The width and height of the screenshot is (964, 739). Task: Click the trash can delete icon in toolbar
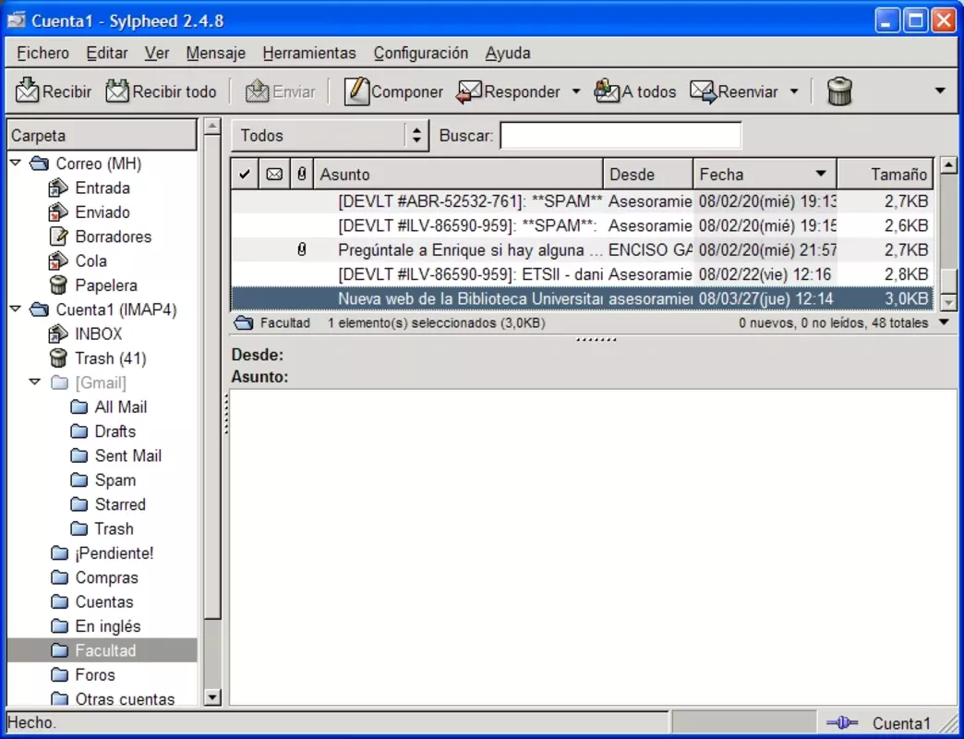[839, 91]
